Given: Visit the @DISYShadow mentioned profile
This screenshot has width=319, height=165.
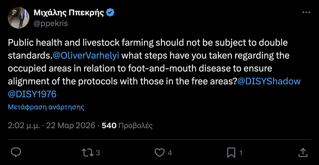Looking at the screenshot, I should tap(269, 81).
